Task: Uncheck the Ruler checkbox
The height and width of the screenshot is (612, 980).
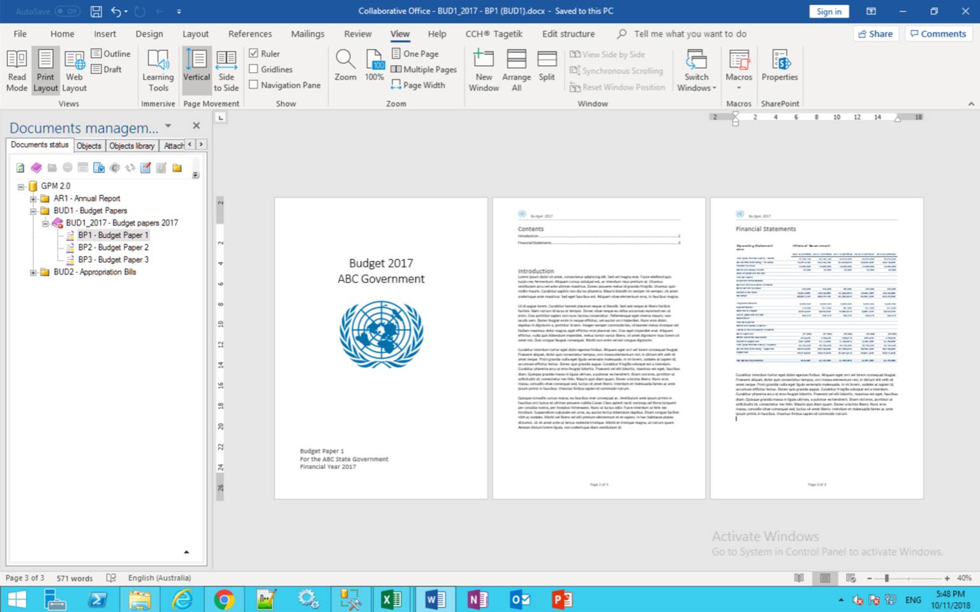Action: pyautogui.click(x=254, y=54)
